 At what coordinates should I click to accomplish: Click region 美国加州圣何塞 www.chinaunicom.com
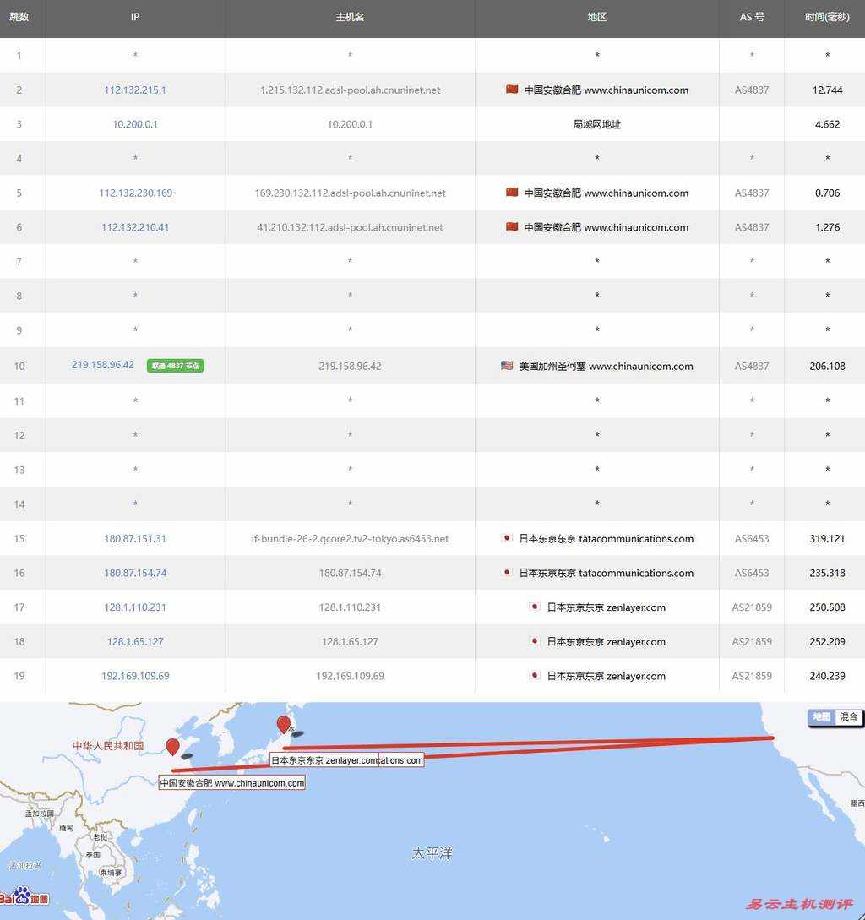pos(607,366)
